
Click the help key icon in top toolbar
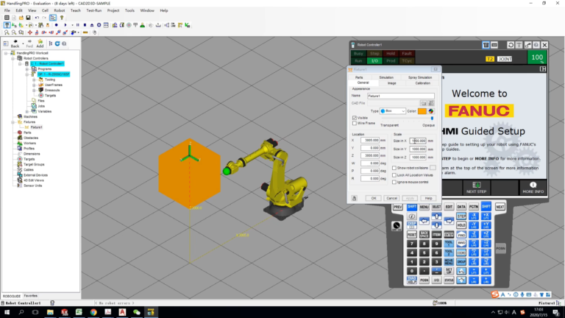(x=62, y=18)
